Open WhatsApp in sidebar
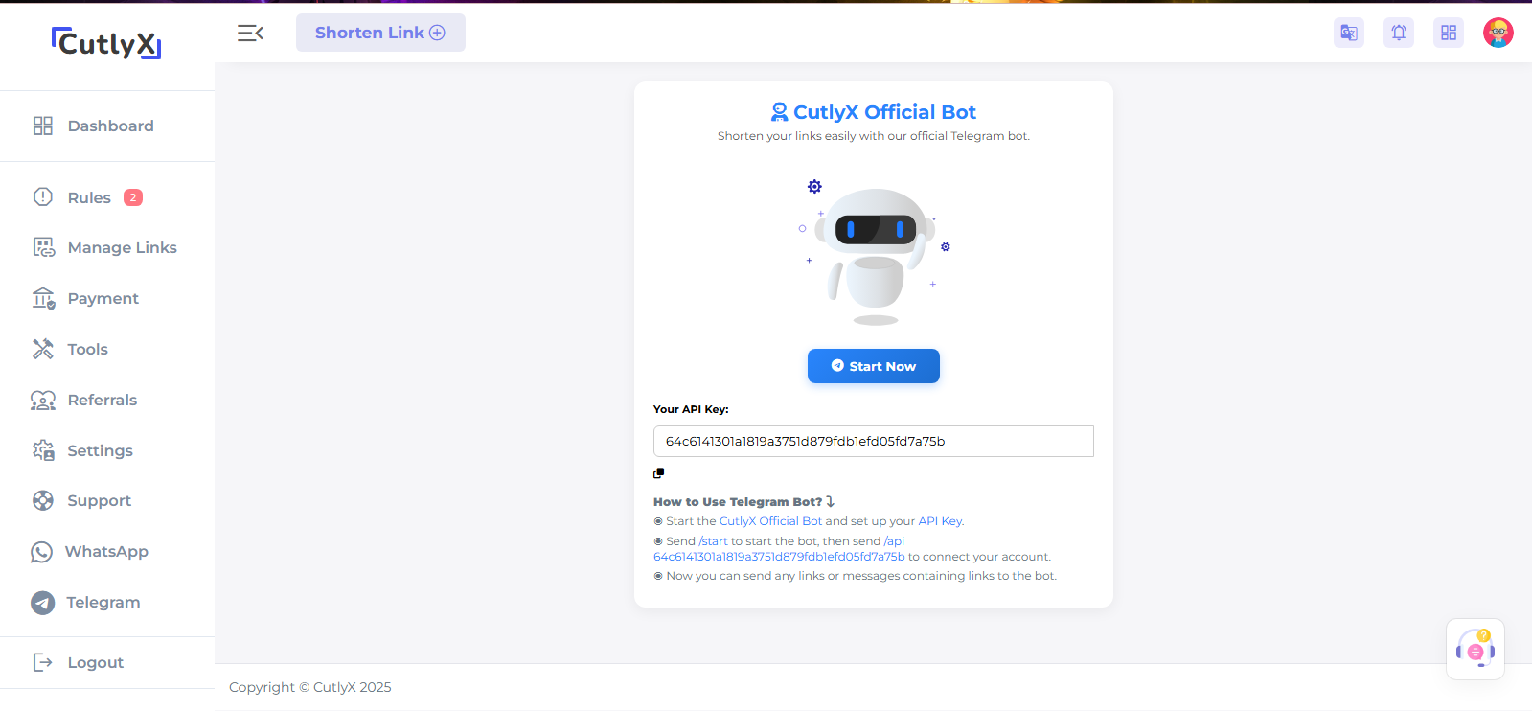The width and height of the screenshot is (1532, 711). (x=107, y=551)
